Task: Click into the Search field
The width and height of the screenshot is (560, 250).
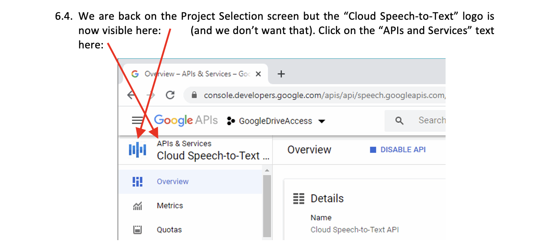Action: pos(431,120)
